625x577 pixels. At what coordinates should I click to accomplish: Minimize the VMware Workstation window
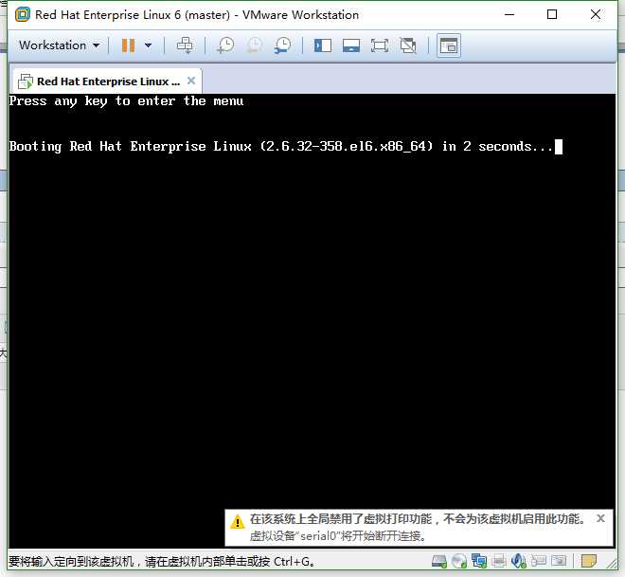pos(509,15)
